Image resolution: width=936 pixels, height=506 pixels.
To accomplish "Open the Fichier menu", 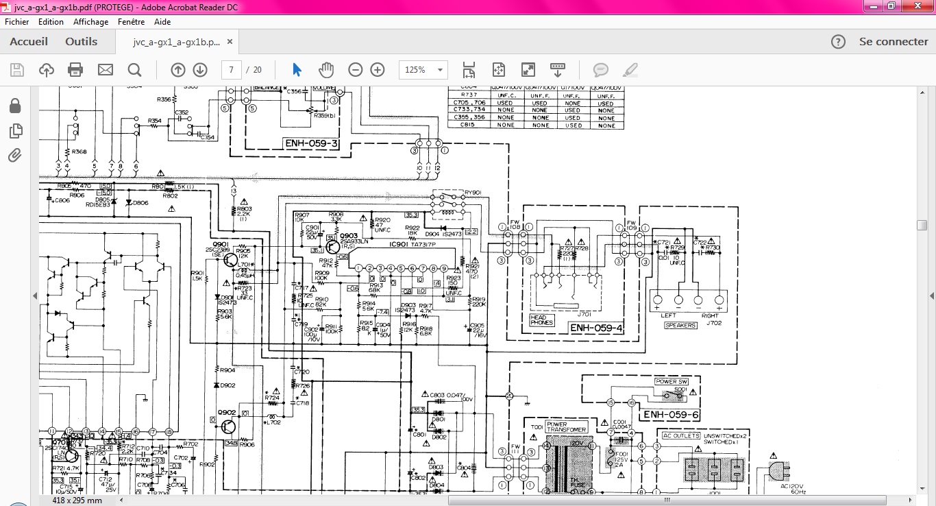I will click(x=17, y=22).
